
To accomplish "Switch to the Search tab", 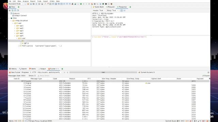I will (x=23, y=69).
